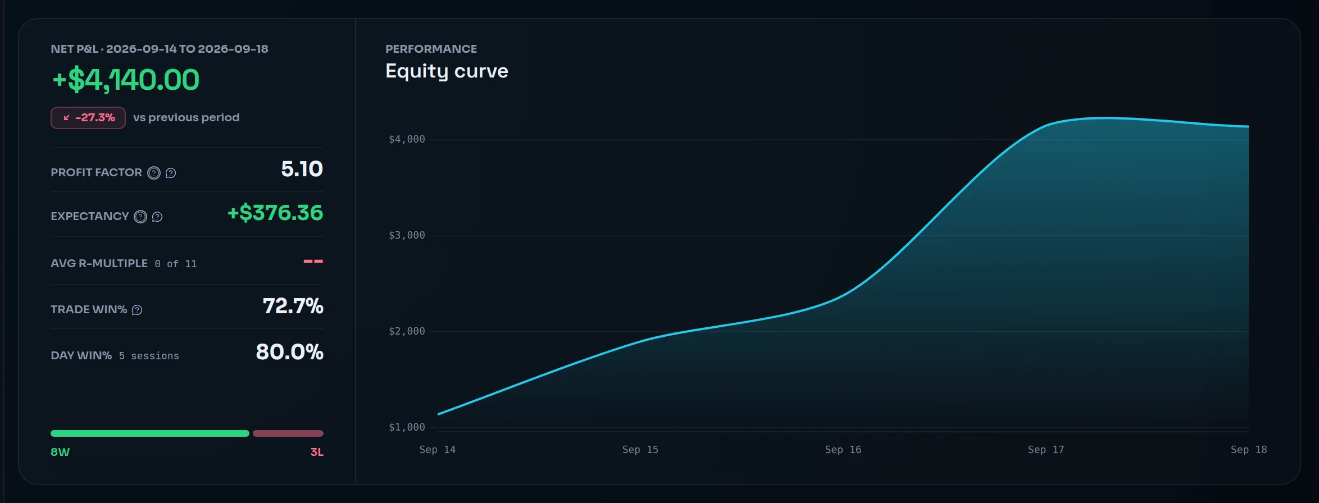Click the "0 of 11" count beside Avg R-Multiple
Viewport: 1319px width, 503px height.
click(176, 264)
